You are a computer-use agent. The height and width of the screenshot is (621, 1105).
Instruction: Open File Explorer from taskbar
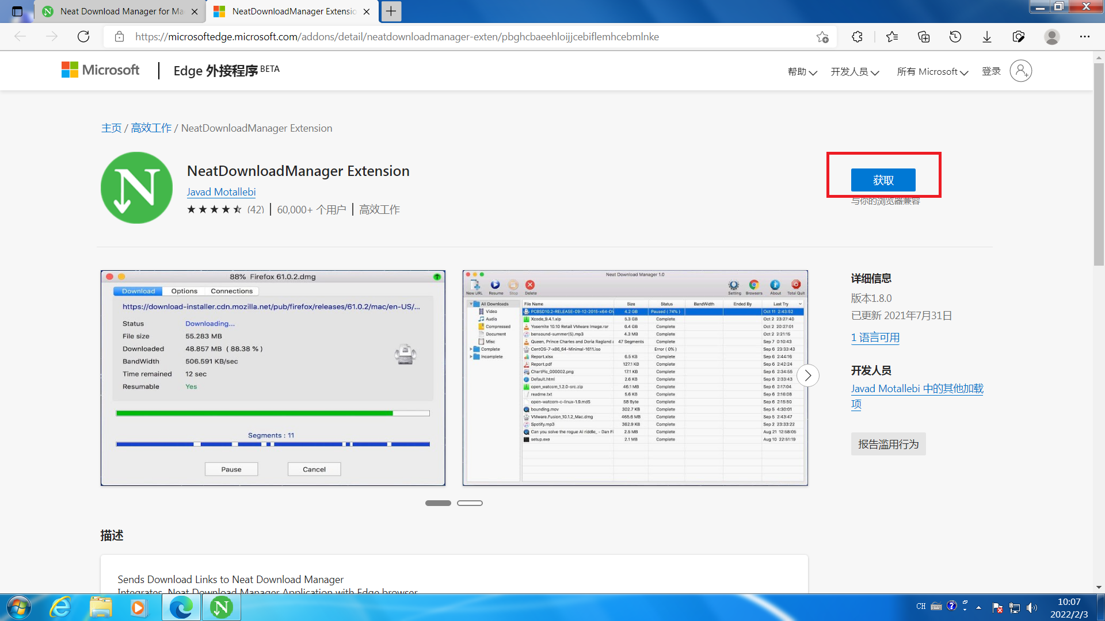click(x=101, y=608)
